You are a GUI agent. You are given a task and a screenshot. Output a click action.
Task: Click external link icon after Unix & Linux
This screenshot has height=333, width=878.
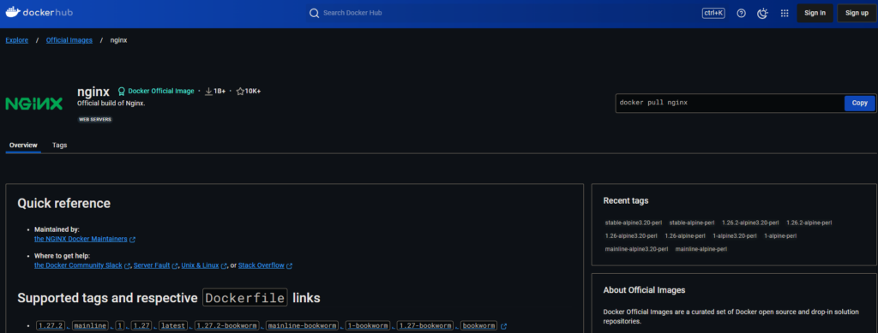click(224, 266)
